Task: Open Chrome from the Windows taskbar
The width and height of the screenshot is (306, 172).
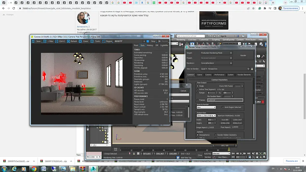Action: 34,169
